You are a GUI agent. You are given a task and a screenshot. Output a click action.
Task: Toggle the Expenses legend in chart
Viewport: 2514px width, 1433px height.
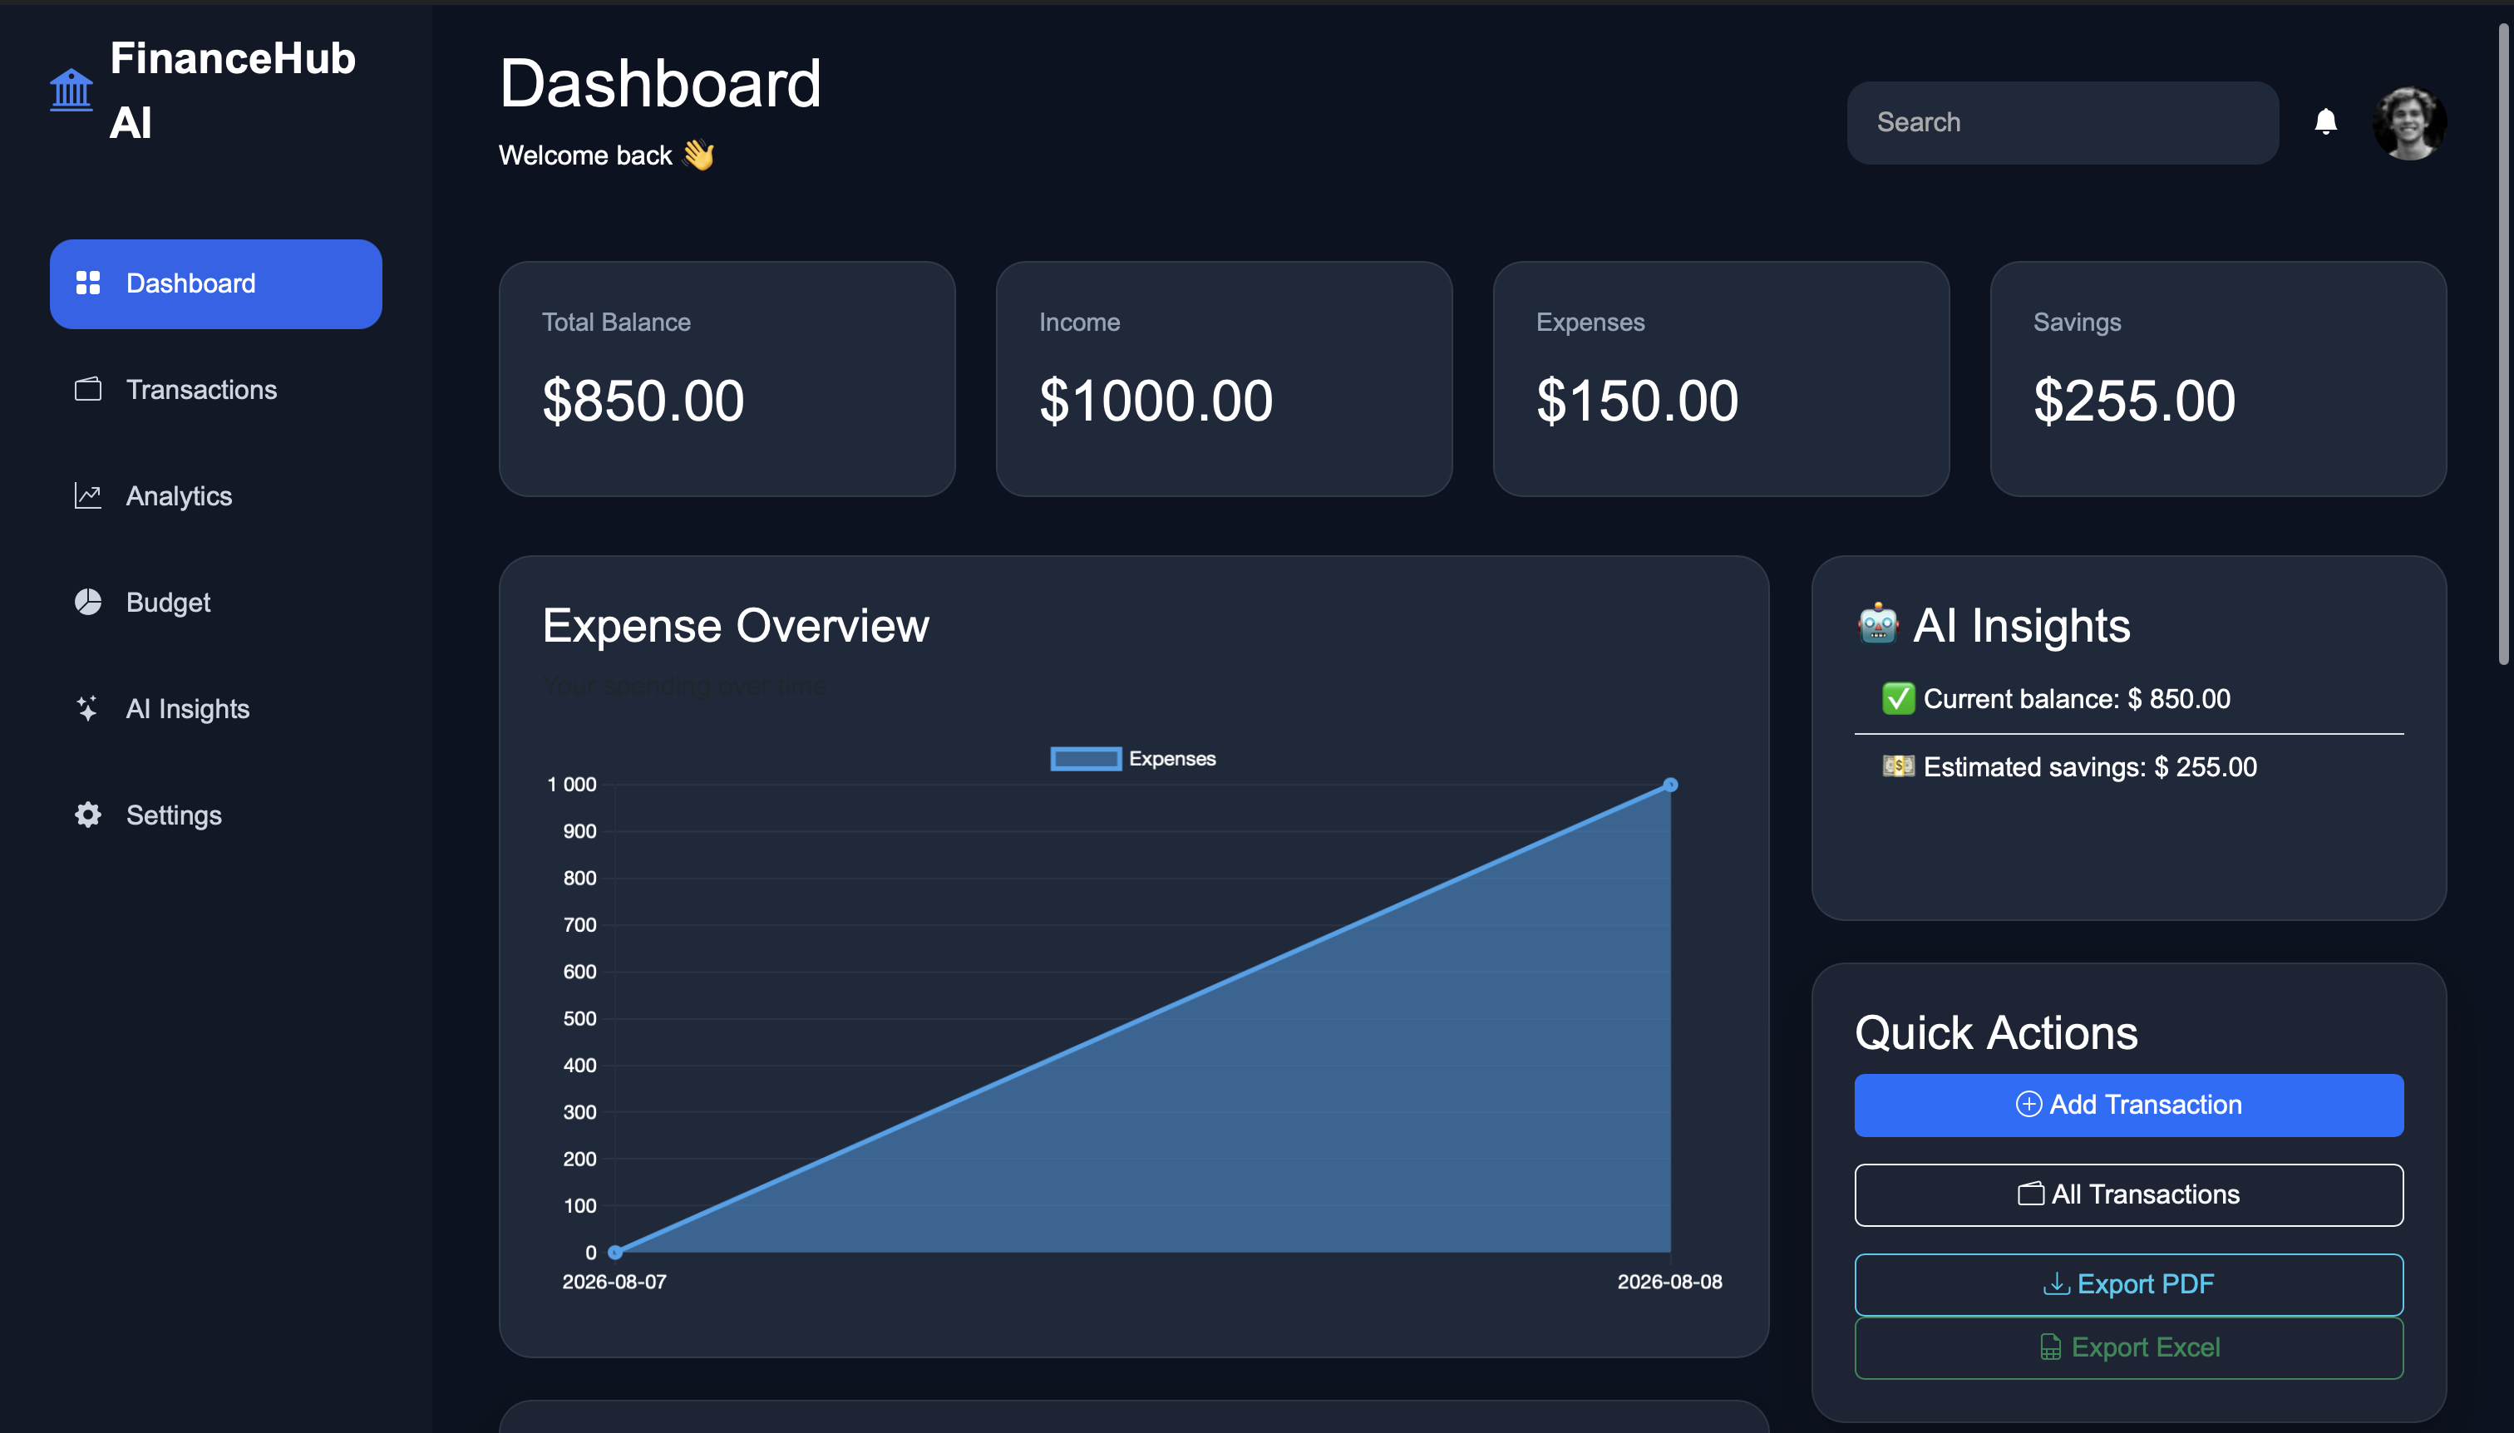(1133, 759)
